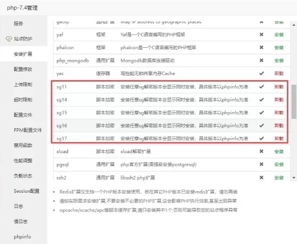Image resolution: width=297 pixels, height=248 pixels.
Task: Select the sg14 extension name
Action: click(x=62, y=100)
